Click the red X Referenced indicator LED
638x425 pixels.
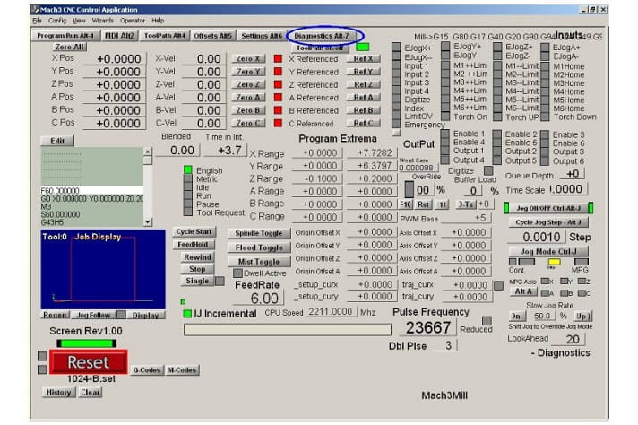[278, 58]
